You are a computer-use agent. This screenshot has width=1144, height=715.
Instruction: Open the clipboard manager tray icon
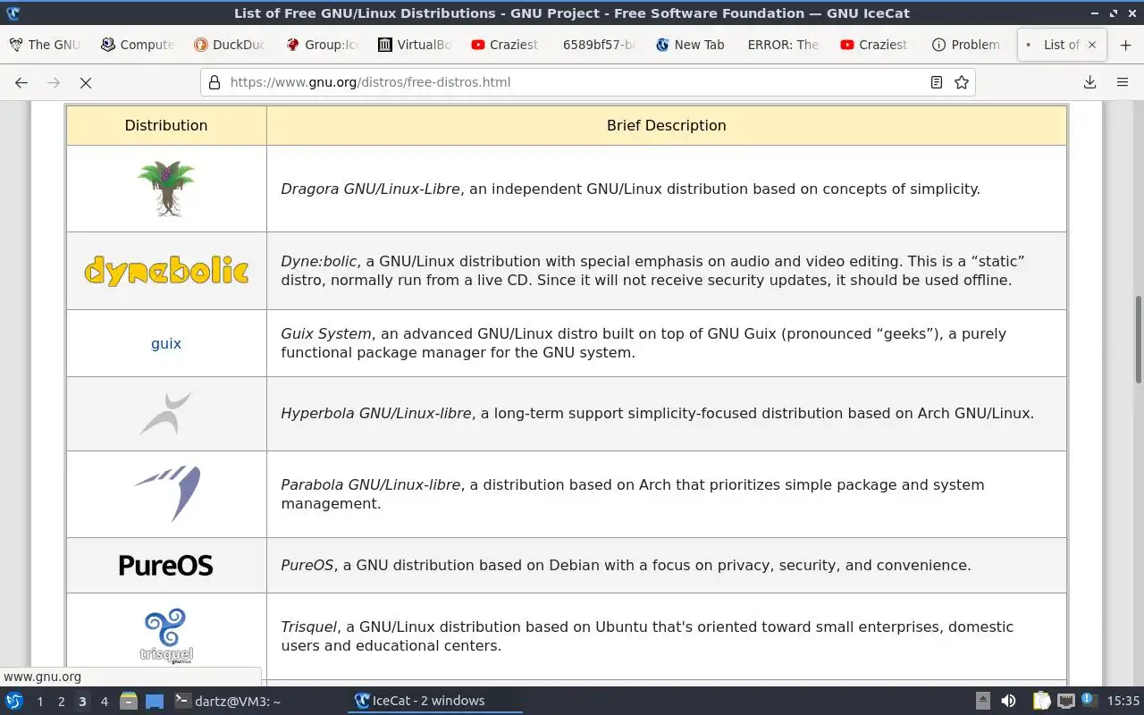point(1041,701)
